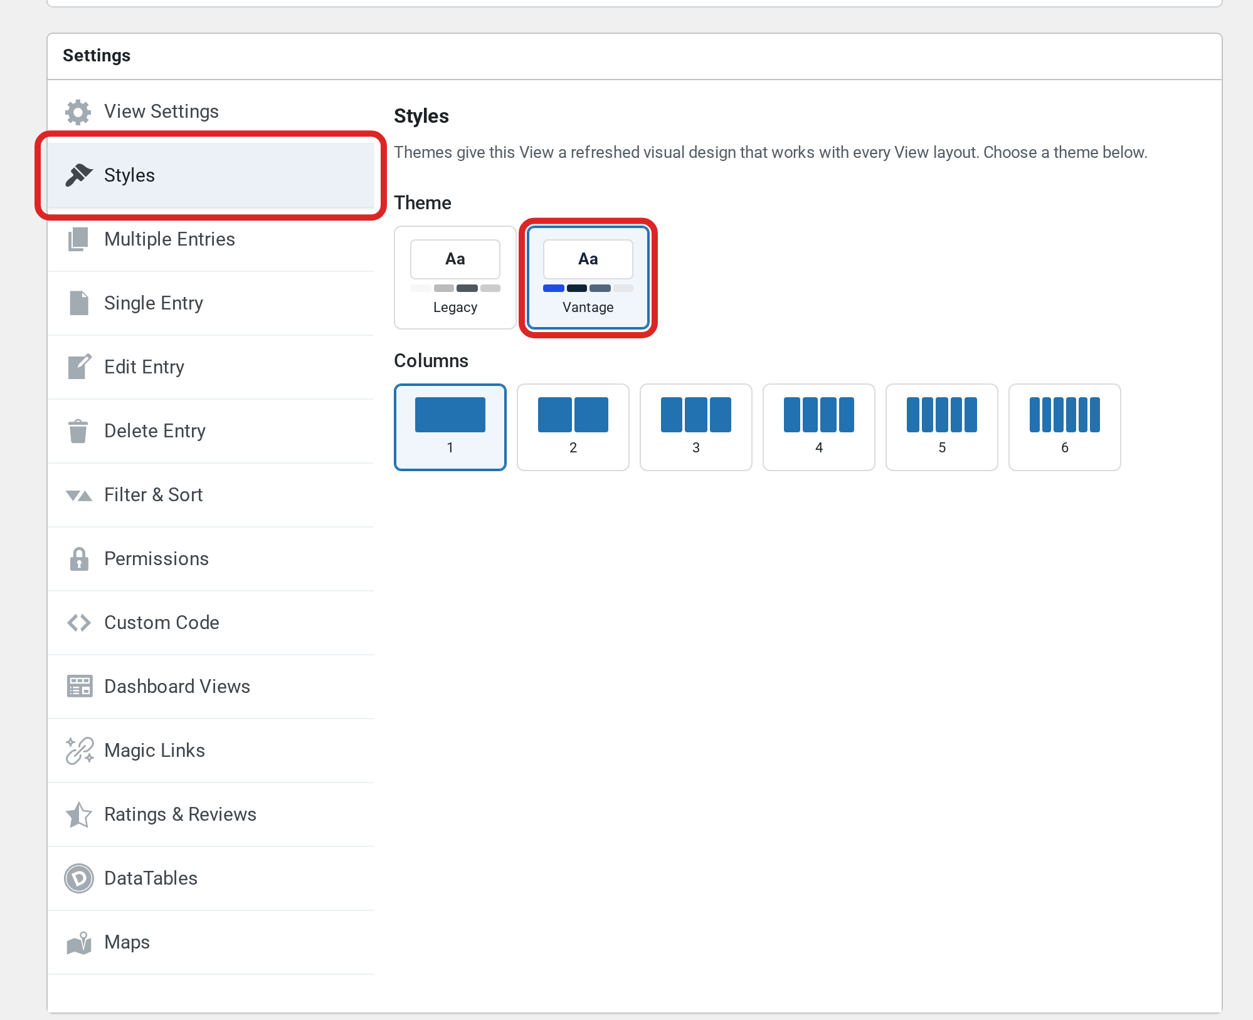Screen dimensions: 1253x1020
Task: Choose the Vantage theme card
Action: 588,278
